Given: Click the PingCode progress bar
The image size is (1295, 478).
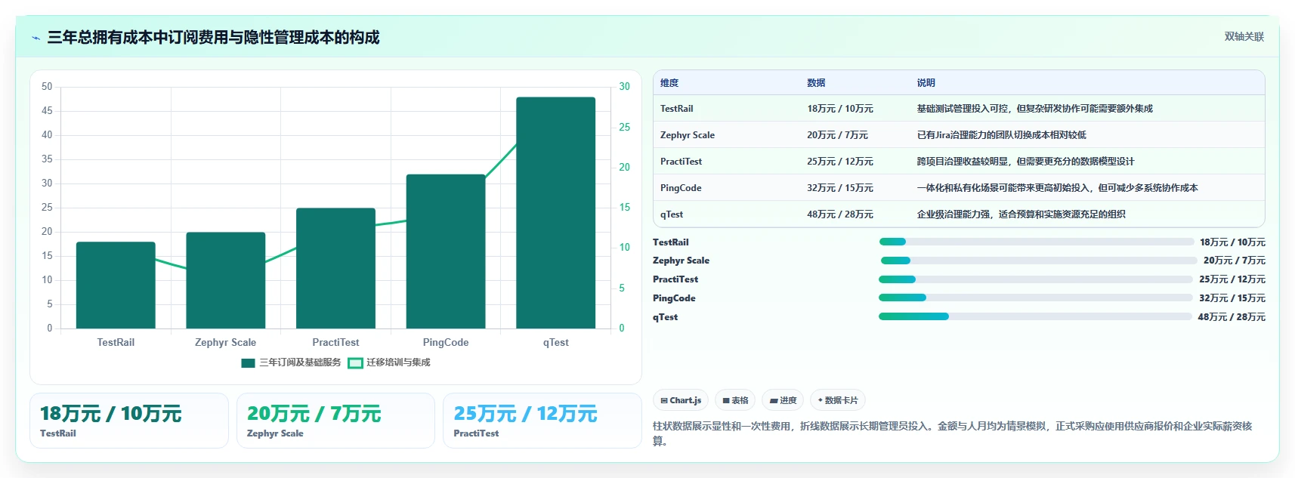Looking at the screenshot, I should [x=1036, y=298].
